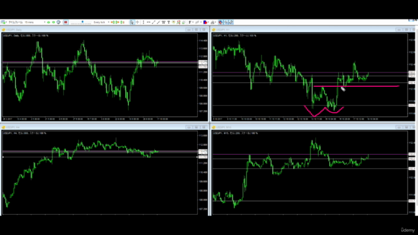This screenshot has width=418, height=235.
Task: Select the T text label tool
Action: [x=169, y=22]
